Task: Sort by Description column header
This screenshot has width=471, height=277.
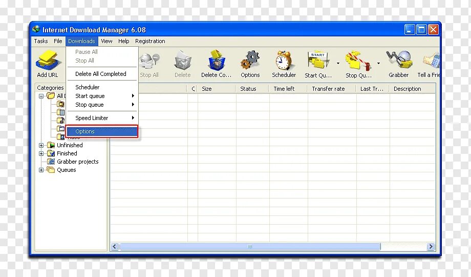Action: 412,89
